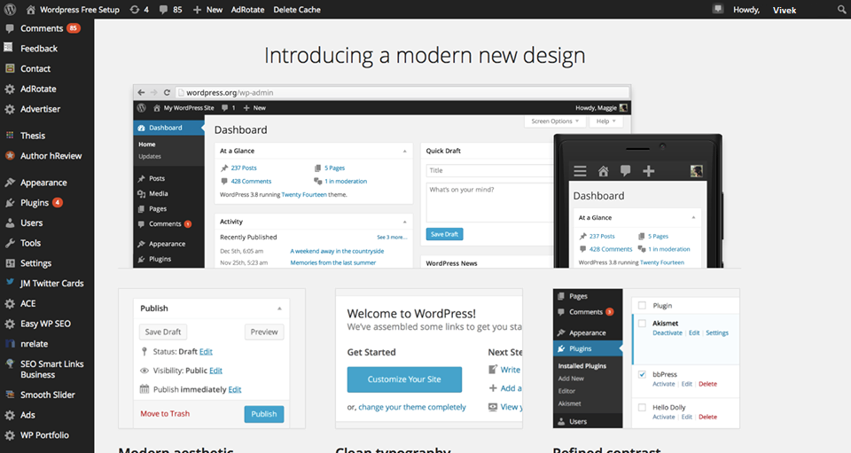851x453 pixels.
Task: Open the Wordpress Free Setup site link
Action: coord(73,9)
